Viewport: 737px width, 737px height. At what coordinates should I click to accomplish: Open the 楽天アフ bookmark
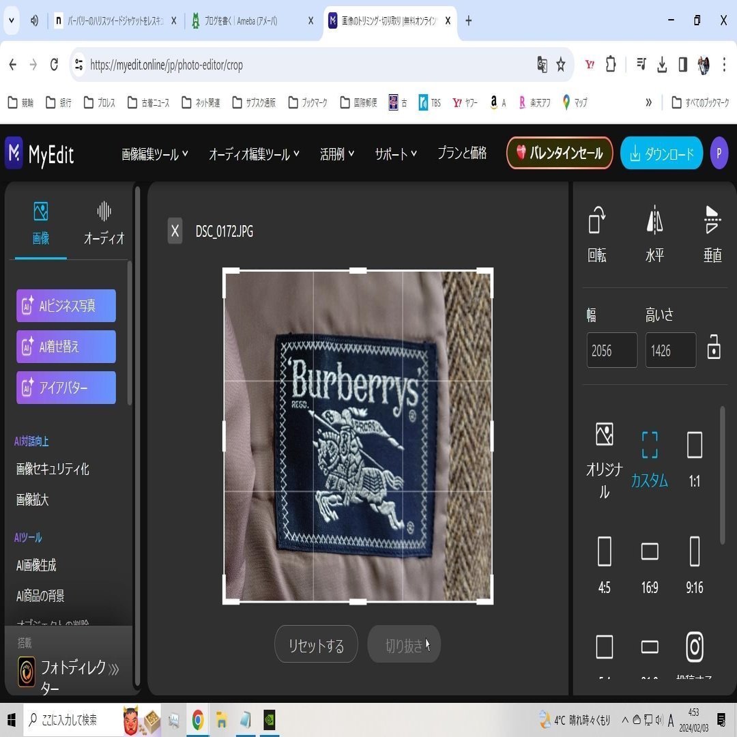coord(534,102)
